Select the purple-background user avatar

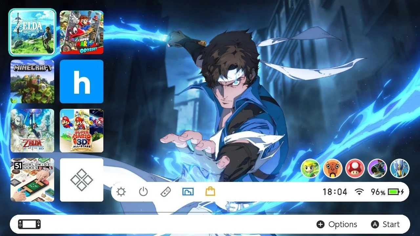(377, 168)
